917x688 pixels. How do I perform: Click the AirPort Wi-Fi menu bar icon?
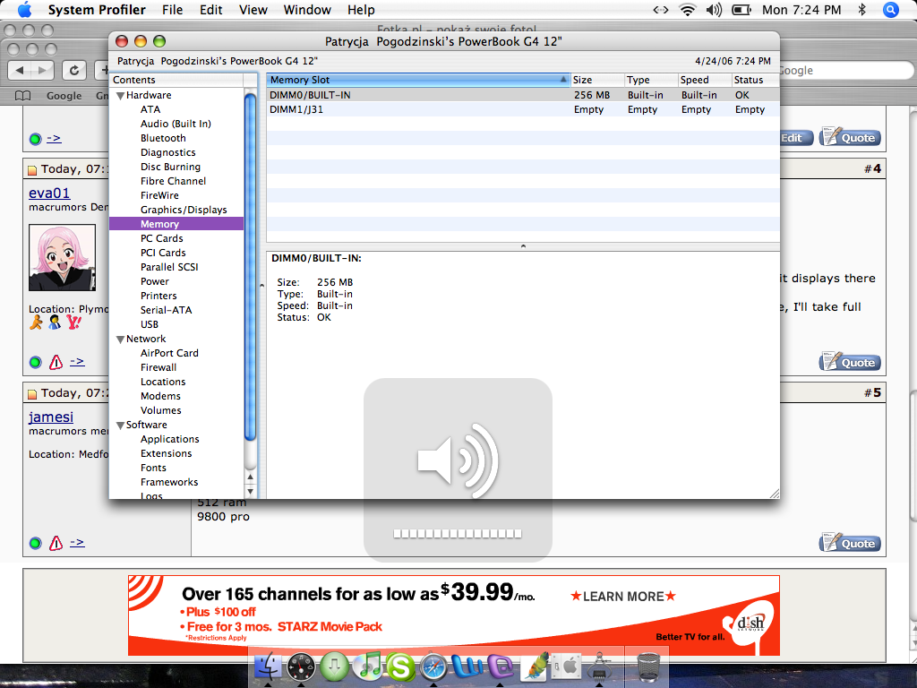click(687, 9)
